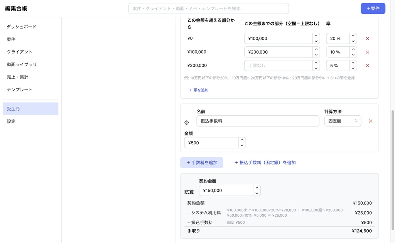Click the ¥100,000 upper limit field
Image resolution: width=395 pixels, height=243 pixels.
[279, 39]
